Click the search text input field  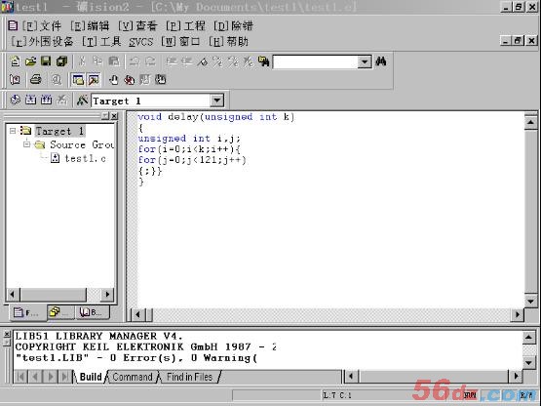(x=316, y=61)
